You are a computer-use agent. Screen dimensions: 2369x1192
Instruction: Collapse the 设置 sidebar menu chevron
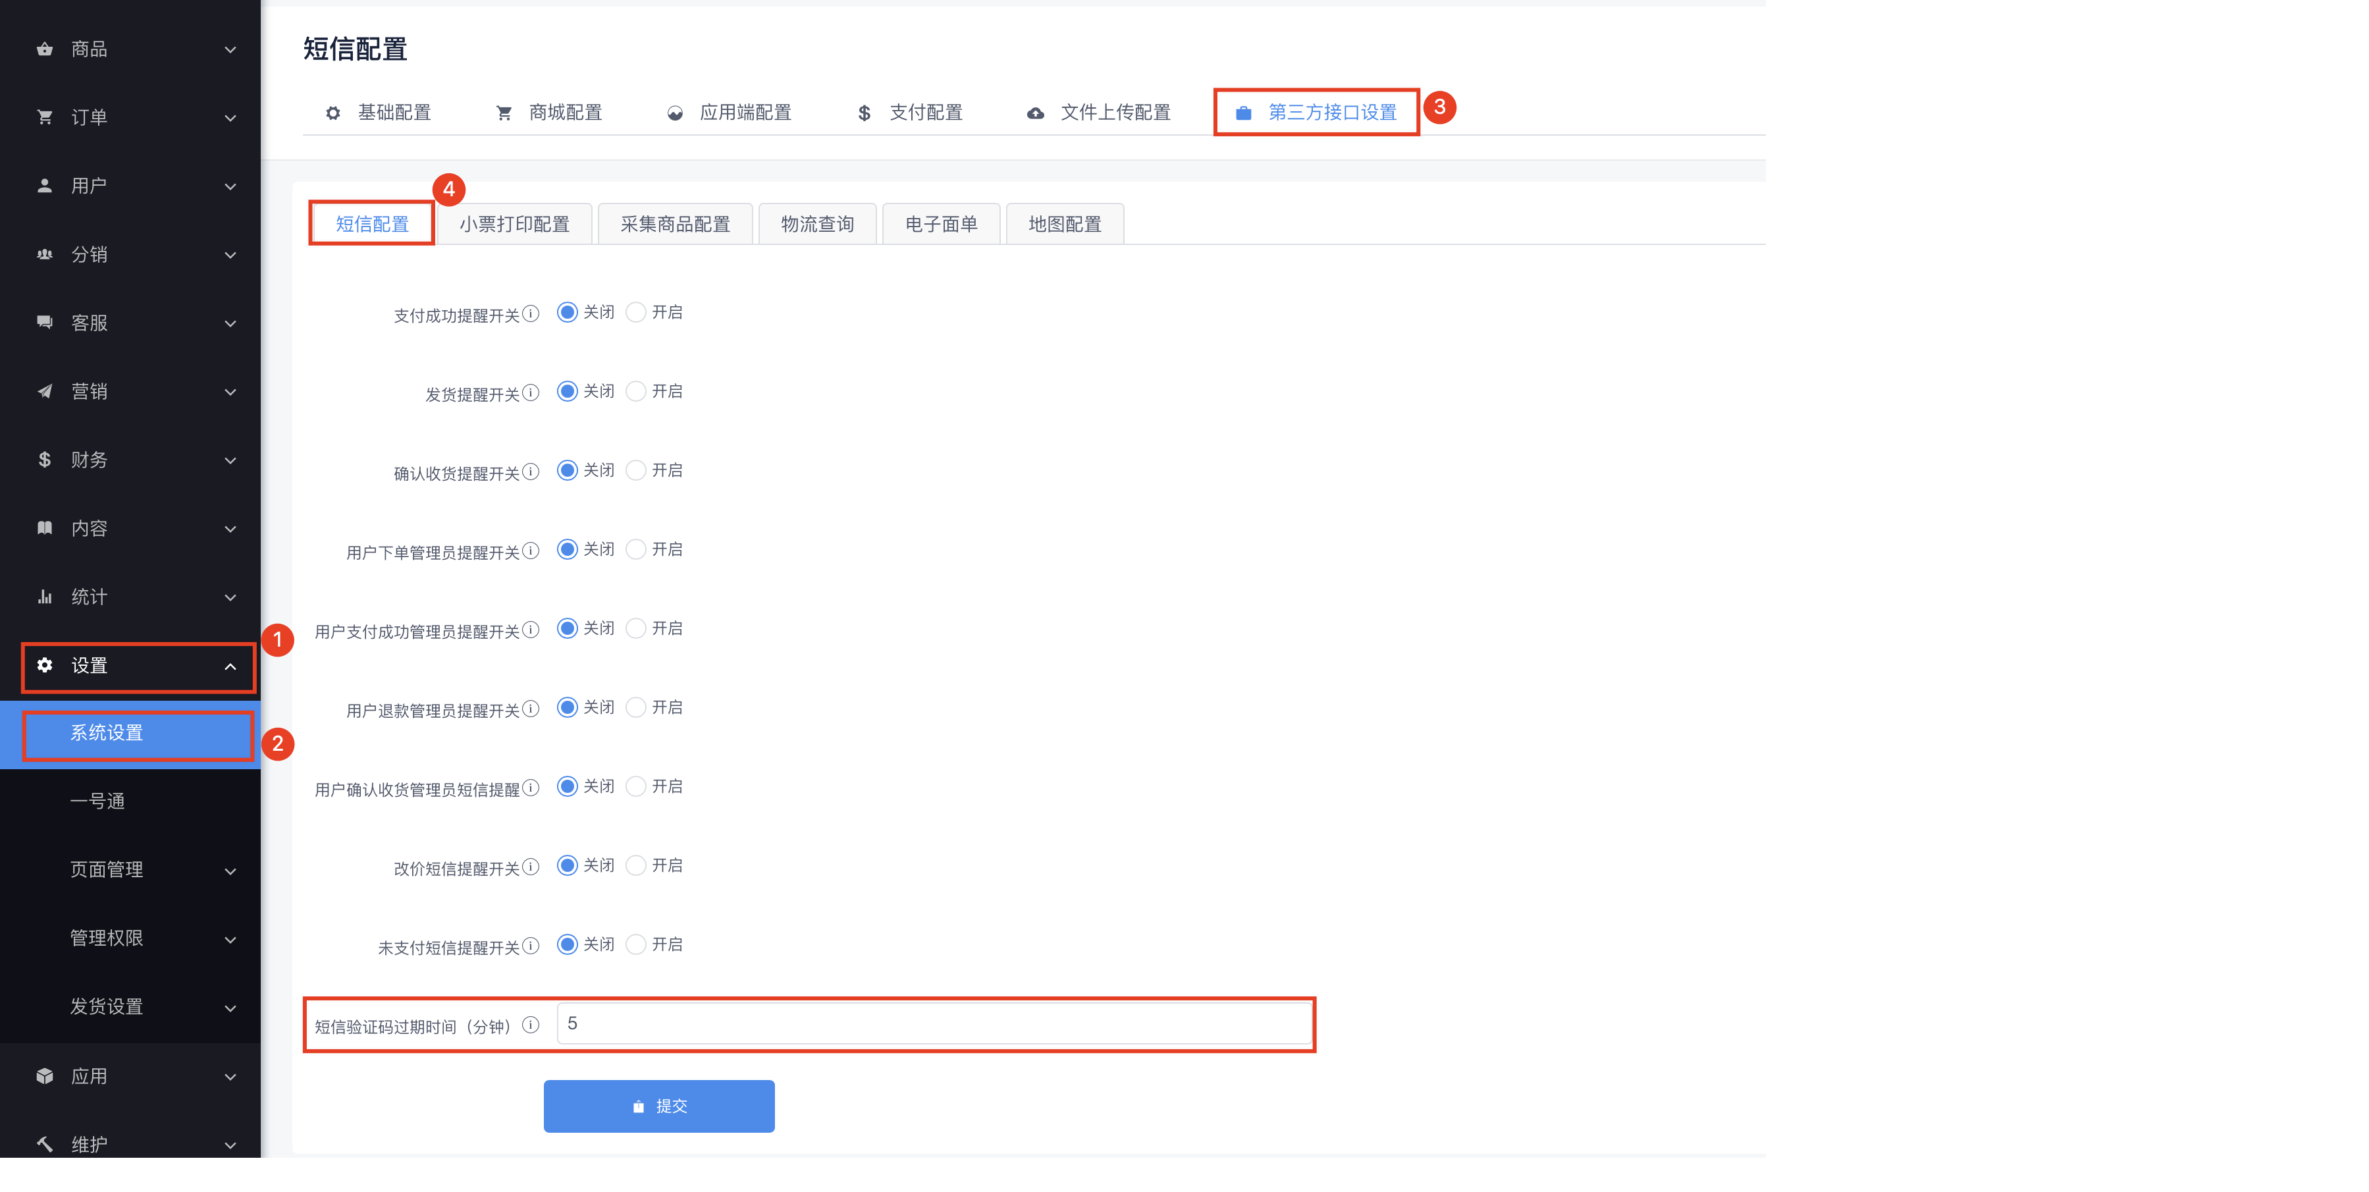click(x=230, y=666)
